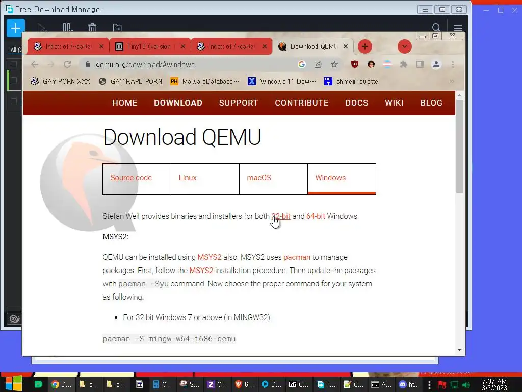Add a new download in Free Download Manager
The height and width of the screenshot is (392, 522).
tap(16, 28)
